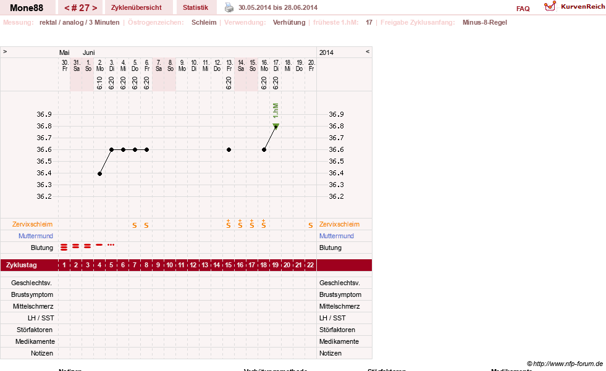
Task: Click the Verhütung usage value
Action: point(289,22)
